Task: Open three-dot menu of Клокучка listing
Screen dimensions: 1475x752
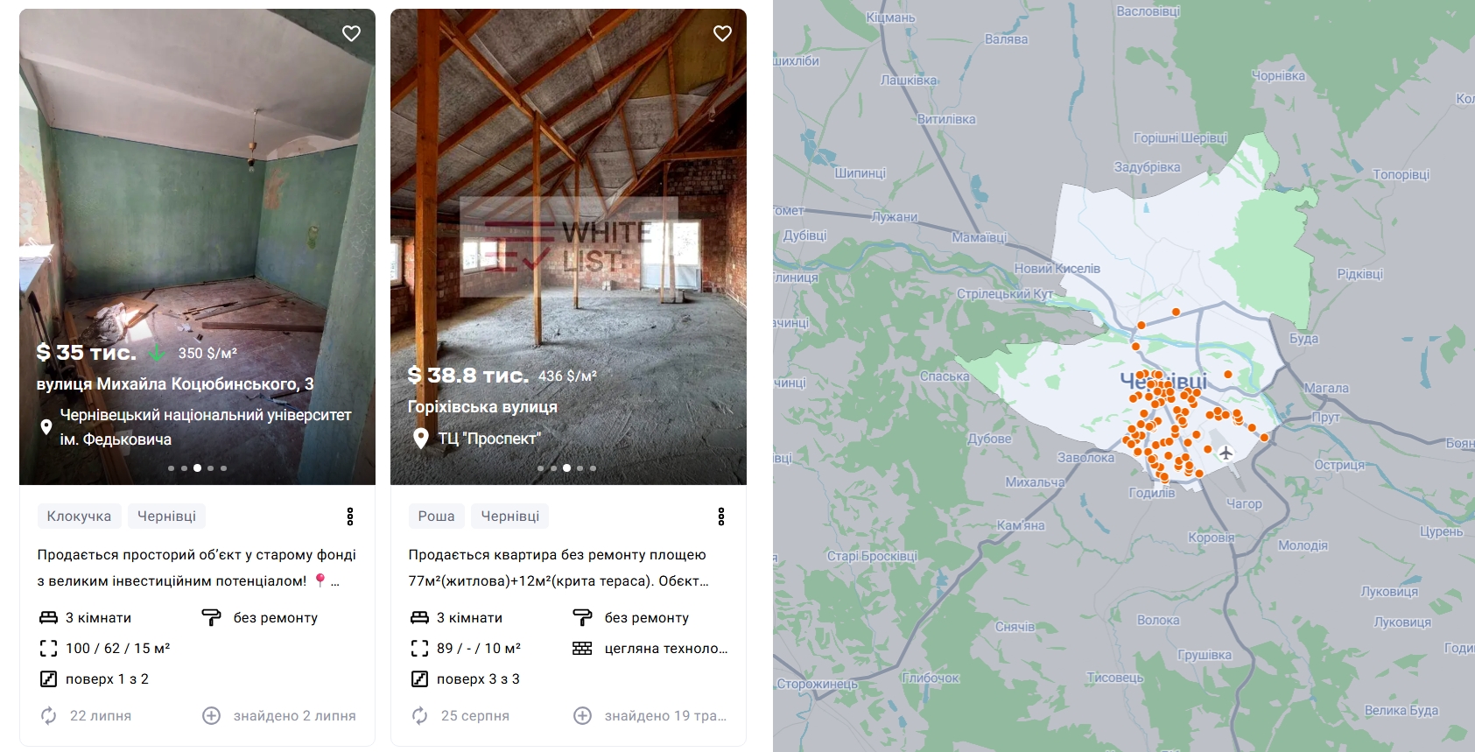Action: (x=350, y=517)
